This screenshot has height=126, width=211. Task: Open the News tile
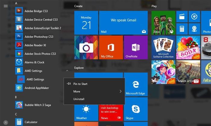tap(111, 113)
